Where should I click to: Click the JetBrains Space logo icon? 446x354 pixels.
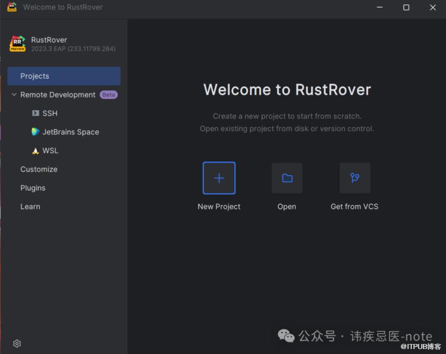coord(36,132)
